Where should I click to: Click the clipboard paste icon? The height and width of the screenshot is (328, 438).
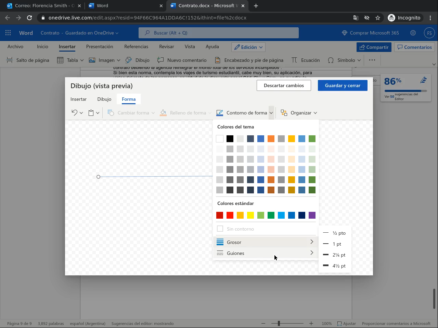click(x=91, y=113)
